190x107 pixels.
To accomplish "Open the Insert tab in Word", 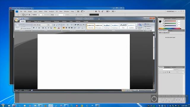I will (x=29, y=21).
